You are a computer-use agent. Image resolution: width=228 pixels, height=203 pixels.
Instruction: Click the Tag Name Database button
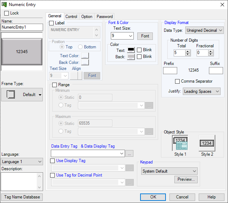[x=22, y=197]
